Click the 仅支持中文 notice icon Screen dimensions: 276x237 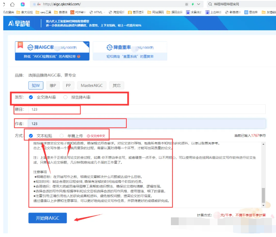(x=88, y=136)
